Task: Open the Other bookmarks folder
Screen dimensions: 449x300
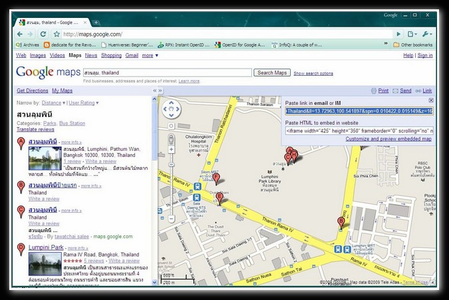Action: (413, 45)
